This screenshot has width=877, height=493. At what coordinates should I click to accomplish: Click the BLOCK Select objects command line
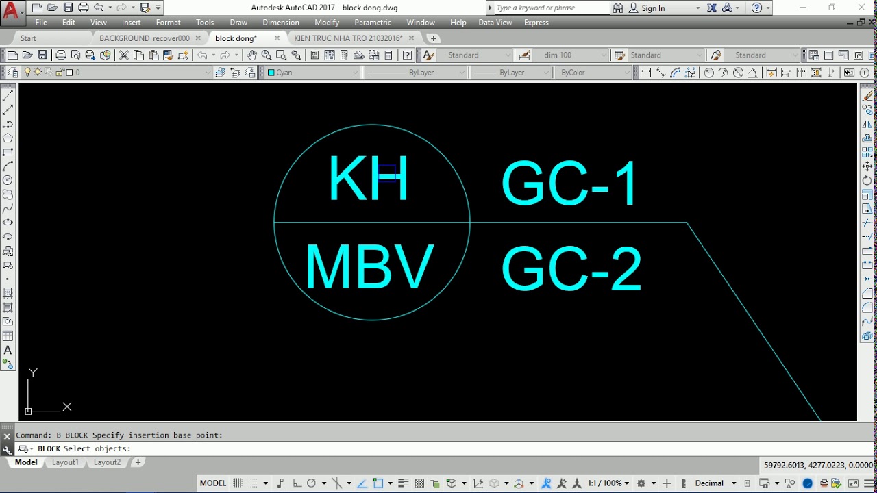438,448
